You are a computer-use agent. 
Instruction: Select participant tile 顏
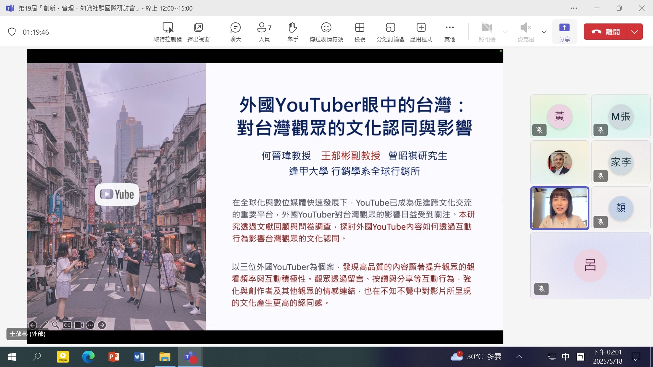[621, 208]
